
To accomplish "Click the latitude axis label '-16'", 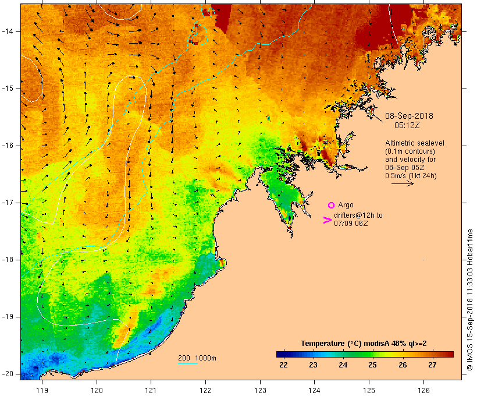I will (x=8, y=146).
